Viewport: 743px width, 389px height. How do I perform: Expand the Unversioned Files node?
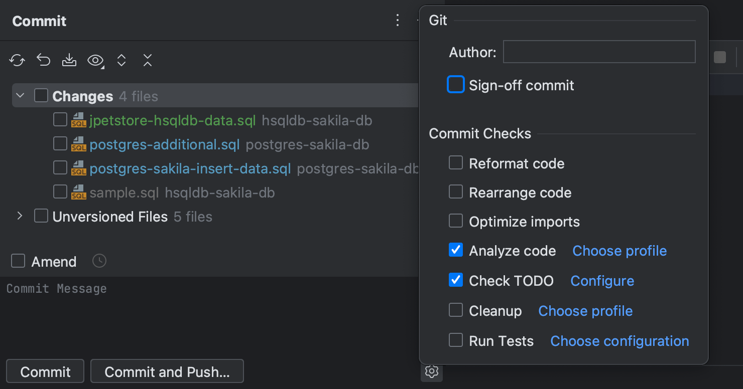(x=20, y=216)
